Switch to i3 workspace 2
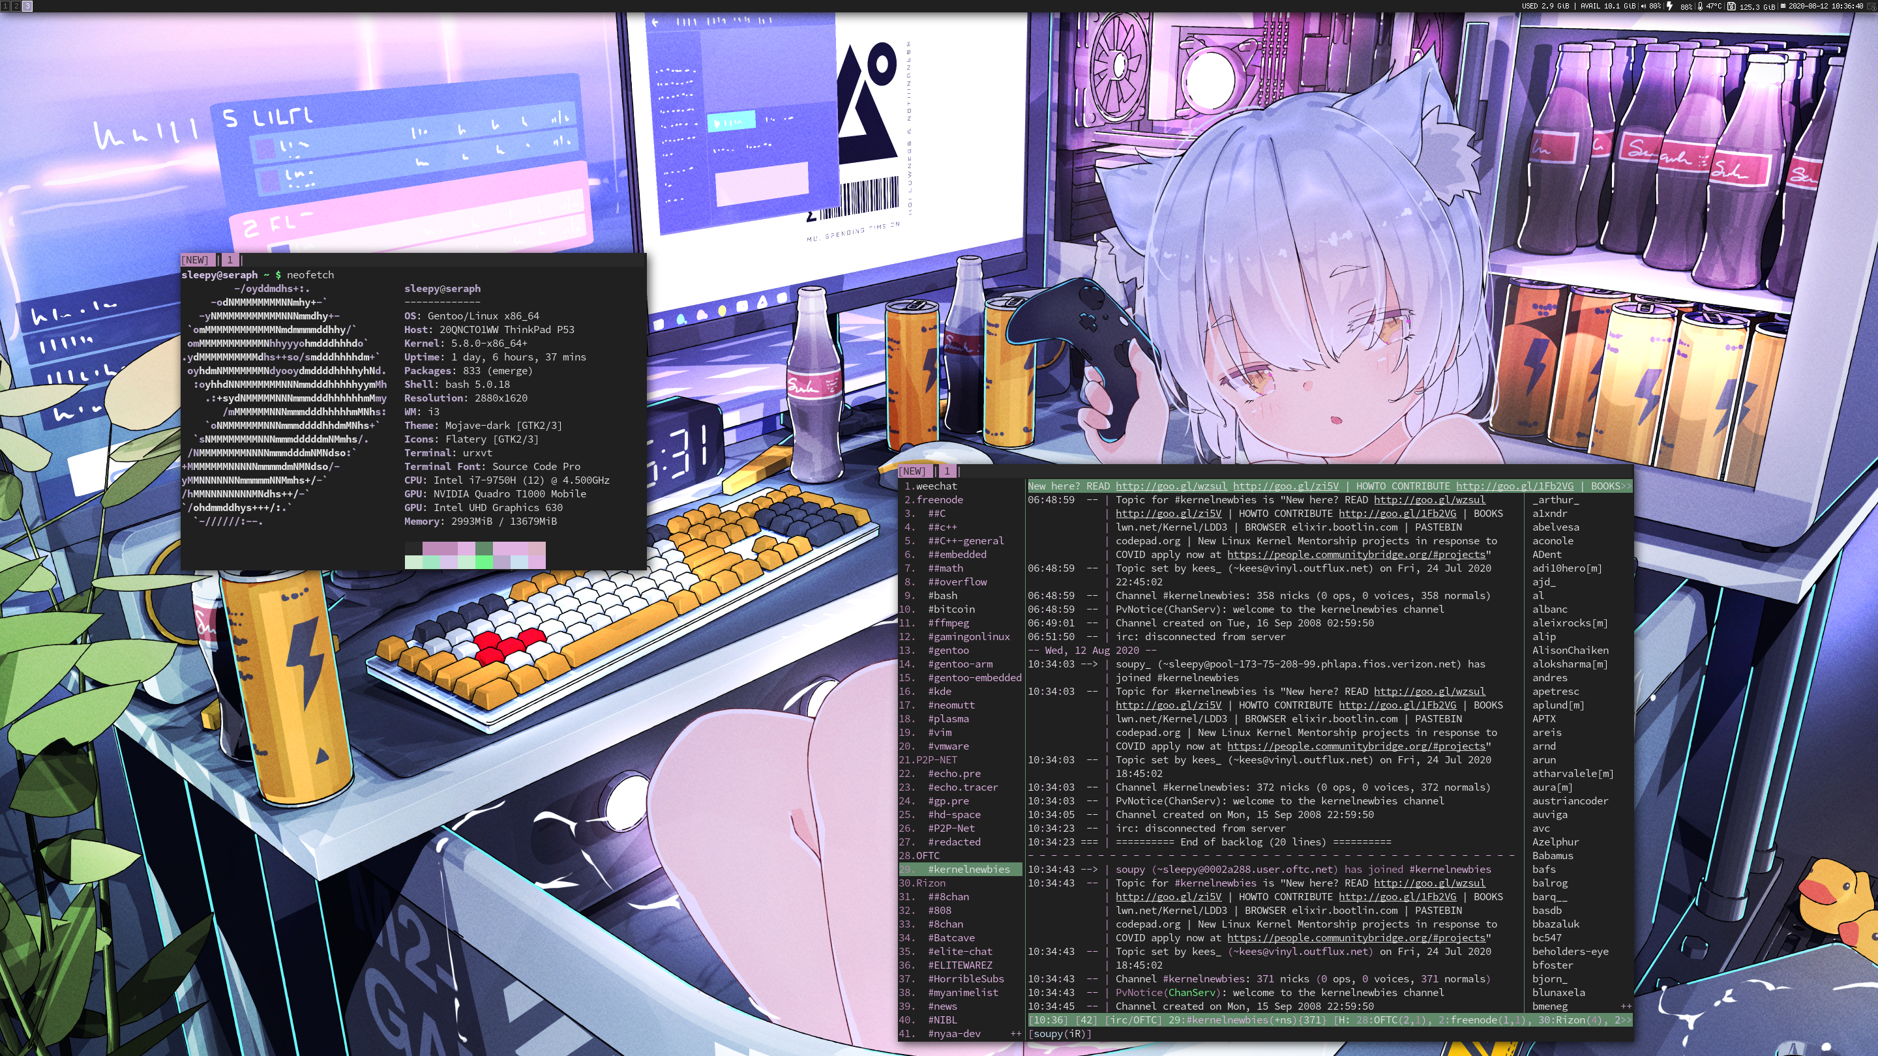This screenshot has width=1878, height=1056. pyautogui.click(x=16, y=6)
